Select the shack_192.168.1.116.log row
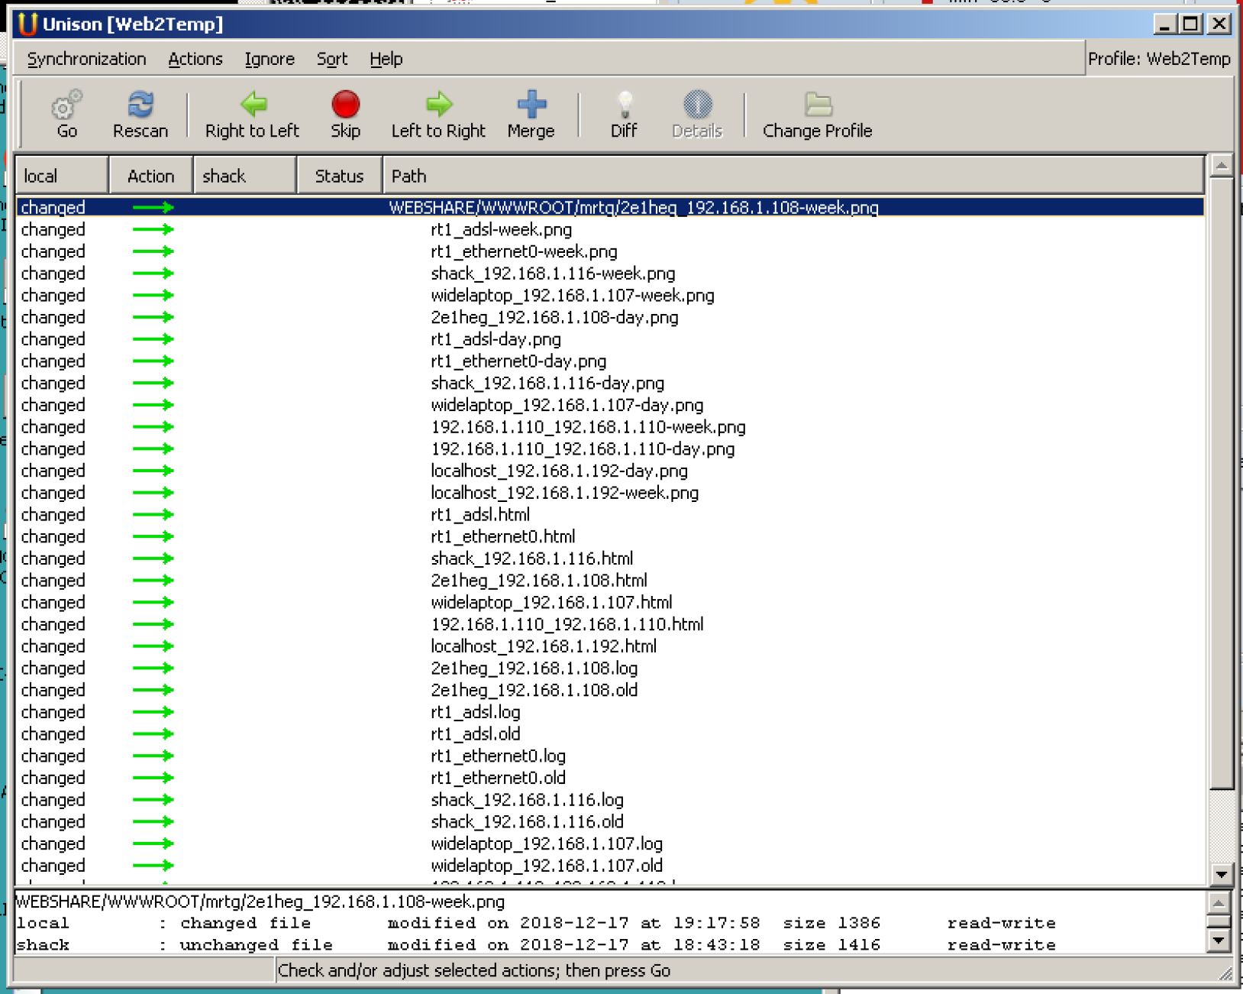Viewport: 1243px width, 994px height. click(610, 800)
